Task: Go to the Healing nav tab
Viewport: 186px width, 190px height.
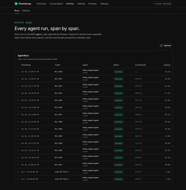Action: (x=81, y=4)
